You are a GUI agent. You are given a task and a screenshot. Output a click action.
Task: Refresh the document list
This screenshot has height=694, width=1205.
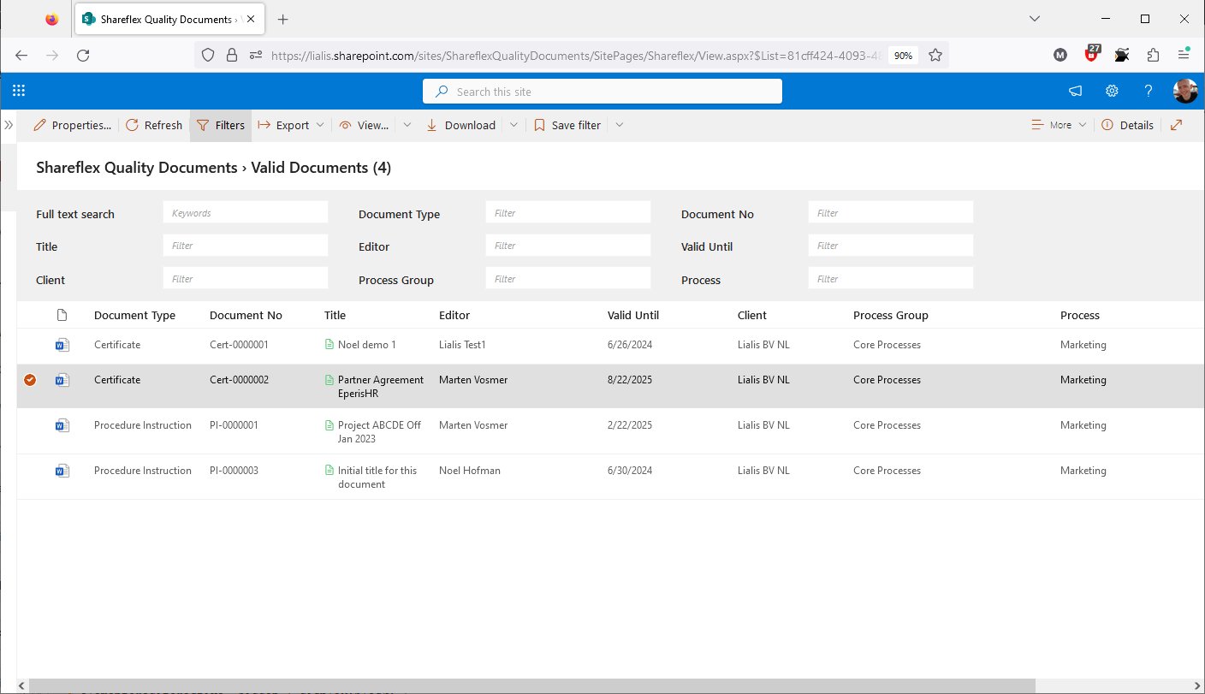(154, 125)
